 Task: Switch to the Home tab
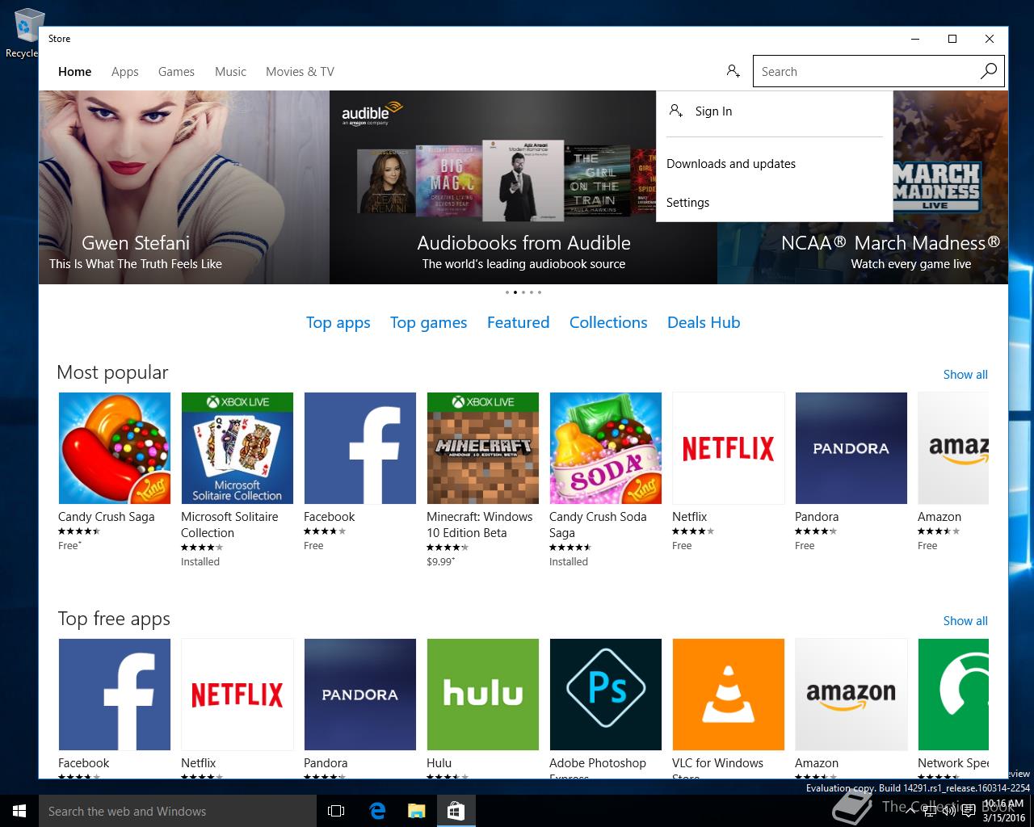pos(74,71)
